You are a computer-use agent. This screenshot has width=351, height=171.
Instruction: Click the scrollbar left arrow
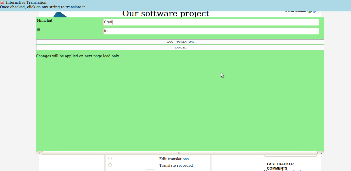point(38,153)
